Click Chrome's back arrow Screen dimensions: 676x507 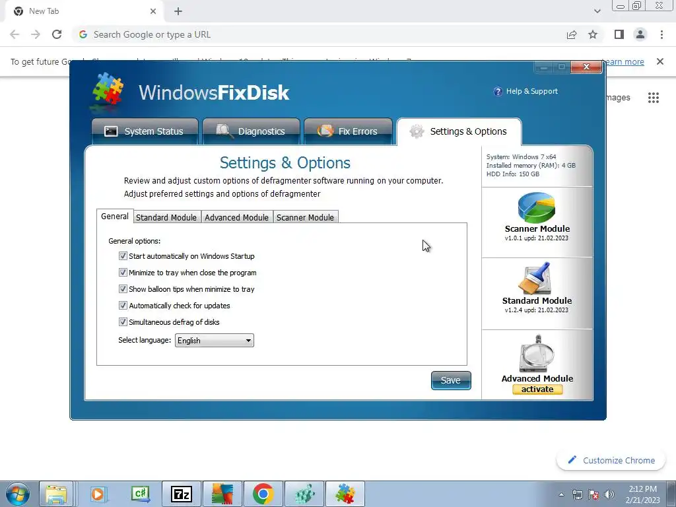[x=15, y=34]
